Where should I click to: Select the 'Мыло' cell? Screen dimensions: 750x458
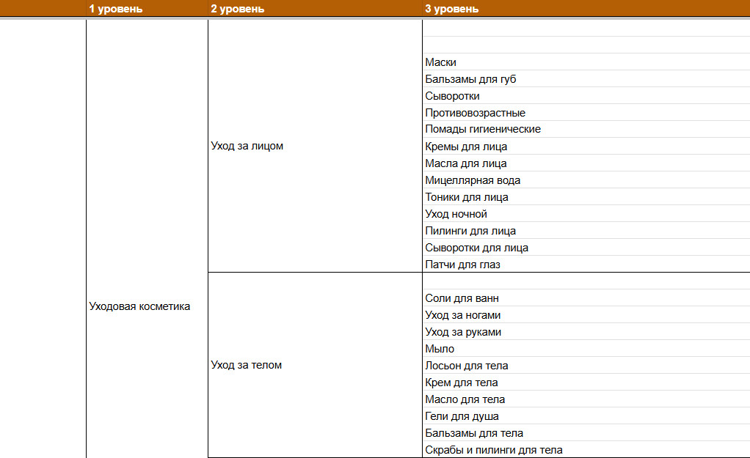(x=586, y=349)
